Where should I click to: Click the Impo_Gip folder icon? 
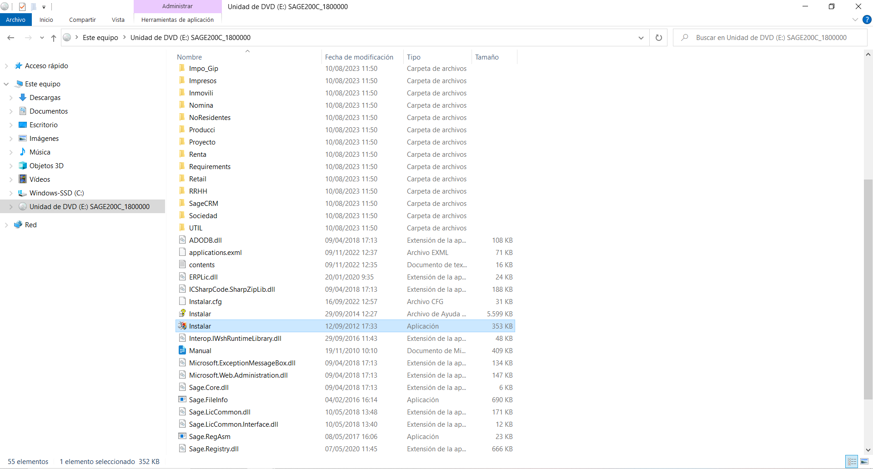182,68
